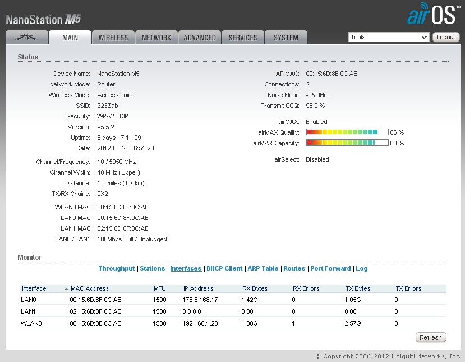The height and width of the screenshot is (362, 465).
Task: Open the SYSTEM tab
Action: pos(286,38)
